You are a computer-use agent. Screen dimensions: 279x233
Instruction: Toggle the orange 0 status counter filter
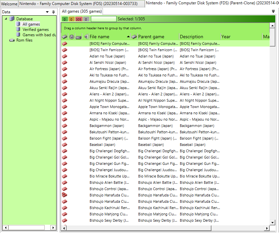coord(71,19)
